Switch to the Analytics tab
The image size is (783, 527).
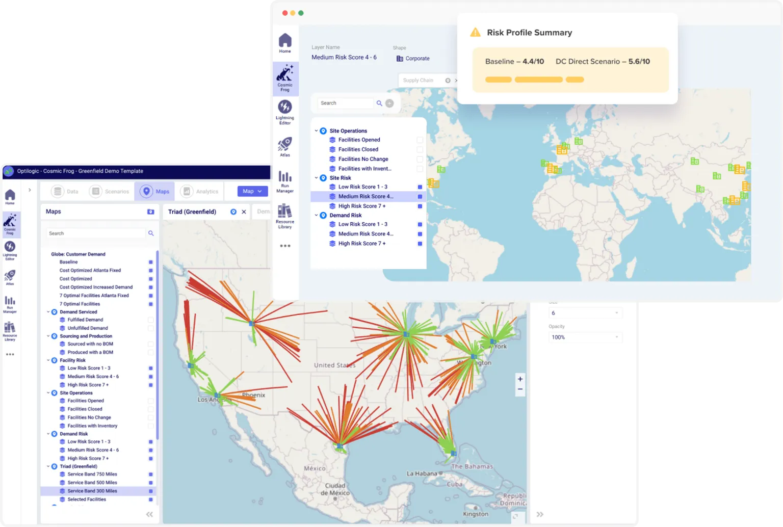click(x=201, y=191)
